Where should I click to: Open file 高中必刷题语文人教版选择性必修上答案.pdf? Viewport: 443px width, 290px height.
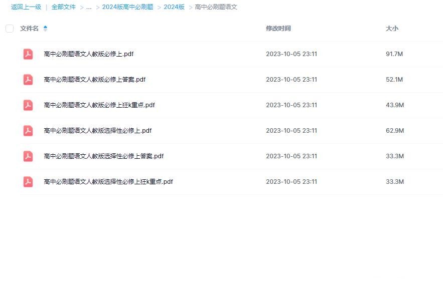coord(104,156)
